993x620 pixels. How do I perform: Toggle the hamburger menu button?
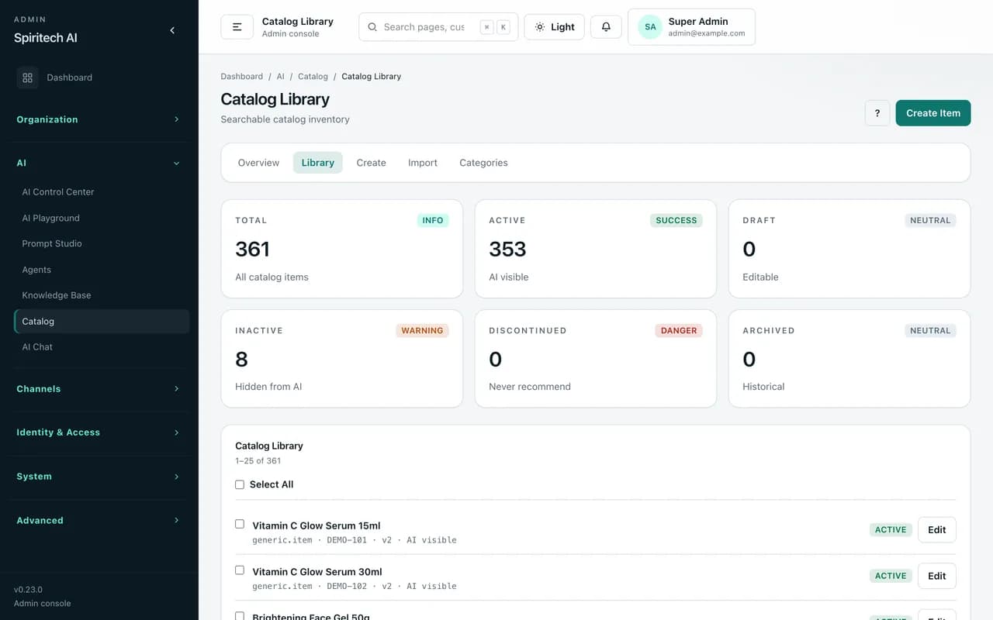237,26
